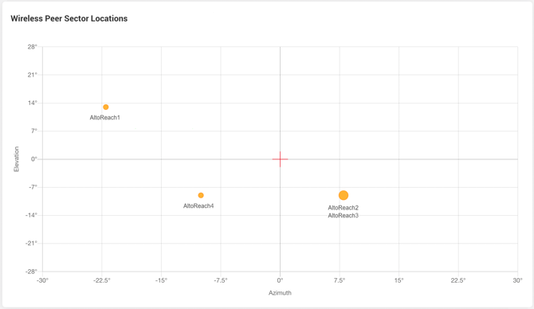Click the -28° elevation tick label
The image size is (534, 309).
click(x=31, y=272)
